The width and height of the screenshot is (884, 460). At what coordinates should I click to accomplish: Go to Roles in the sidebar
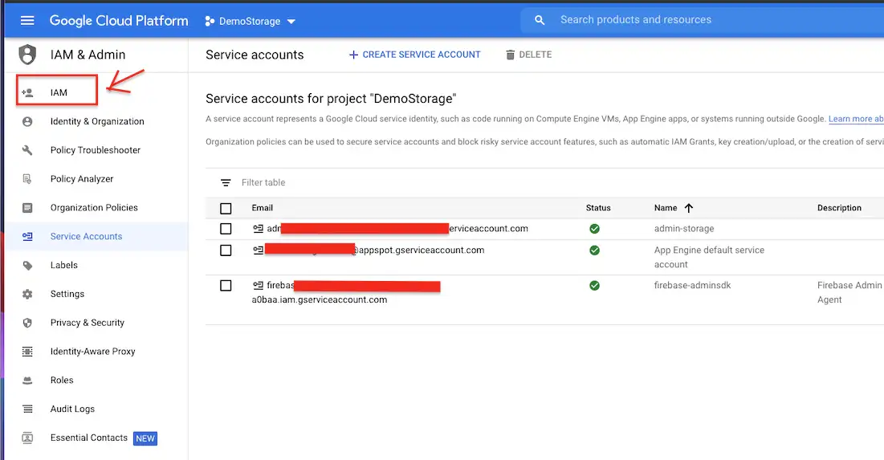point(62,381)
